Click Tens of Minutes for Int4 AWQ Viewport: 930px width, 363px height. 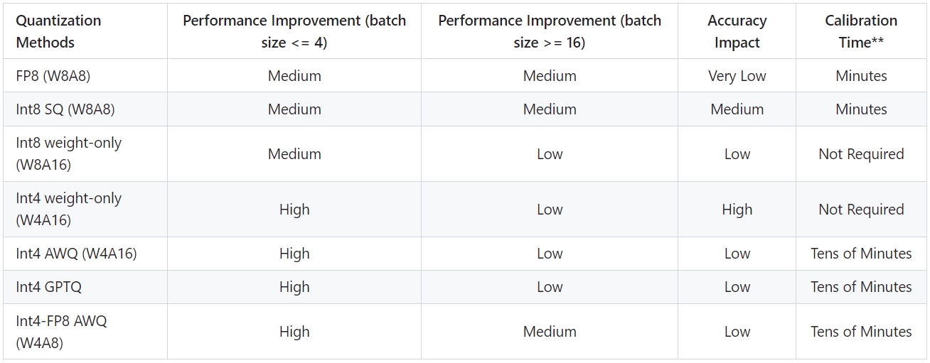coord(861,254)
